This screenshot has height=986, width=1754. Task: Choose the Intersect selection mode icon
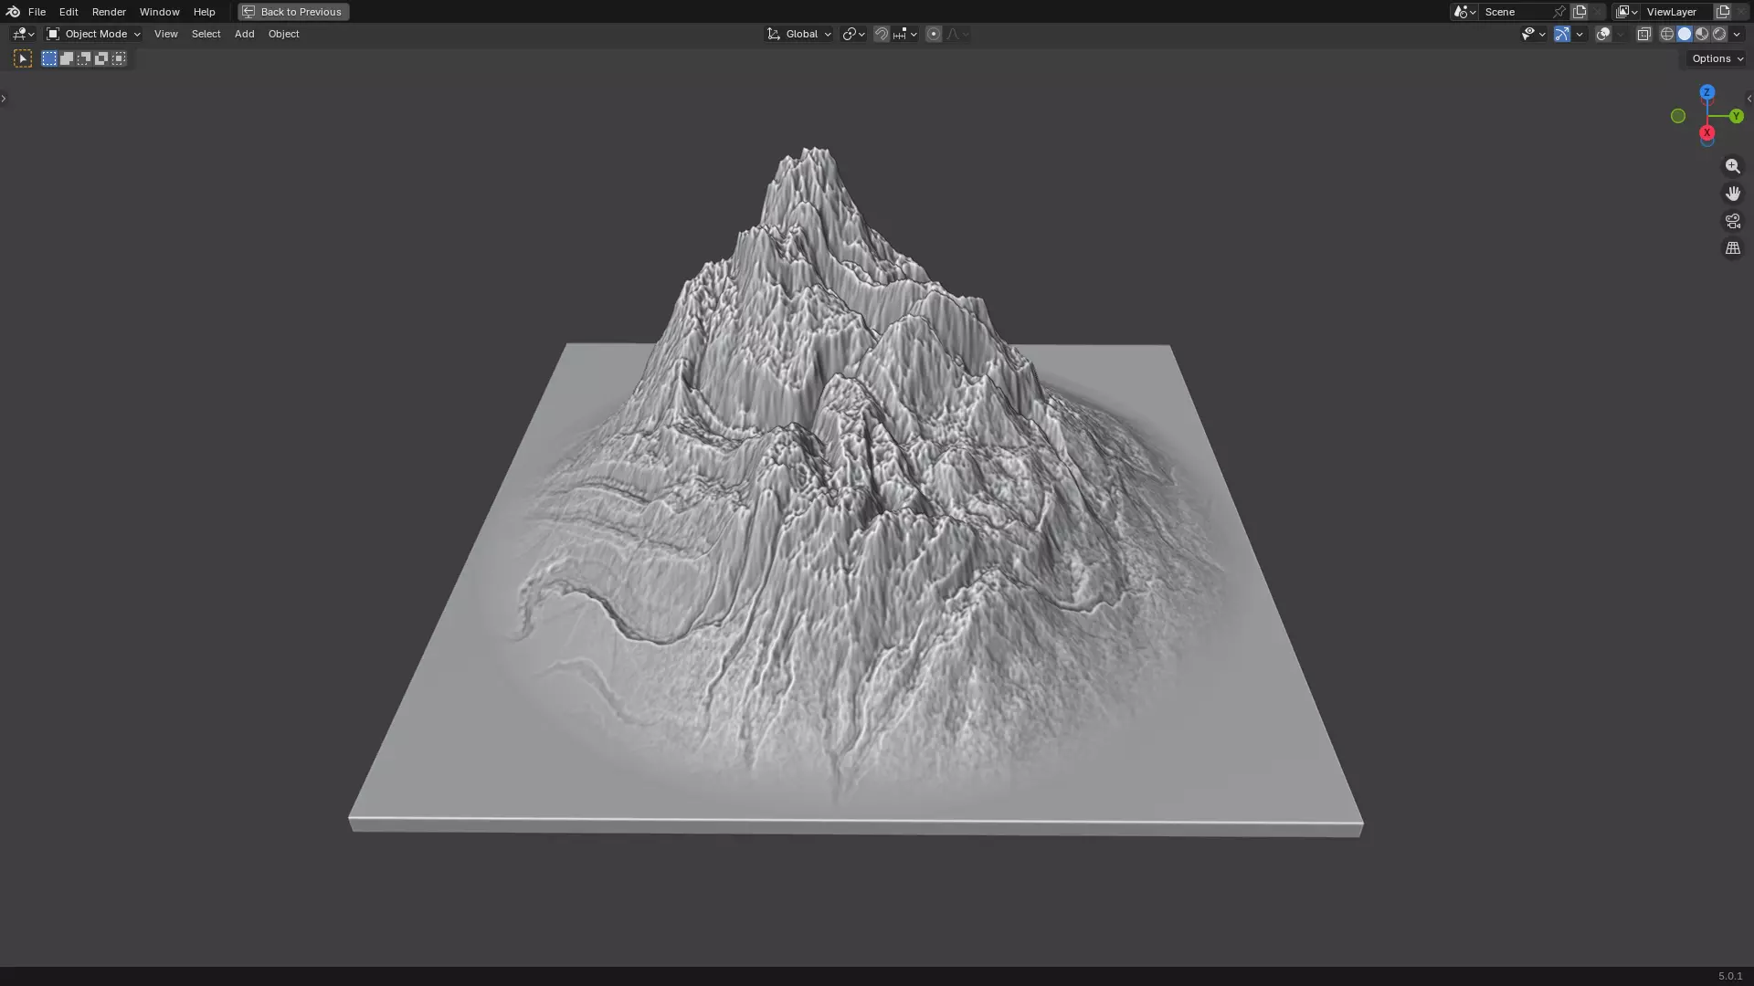click(x=119, y=58)
